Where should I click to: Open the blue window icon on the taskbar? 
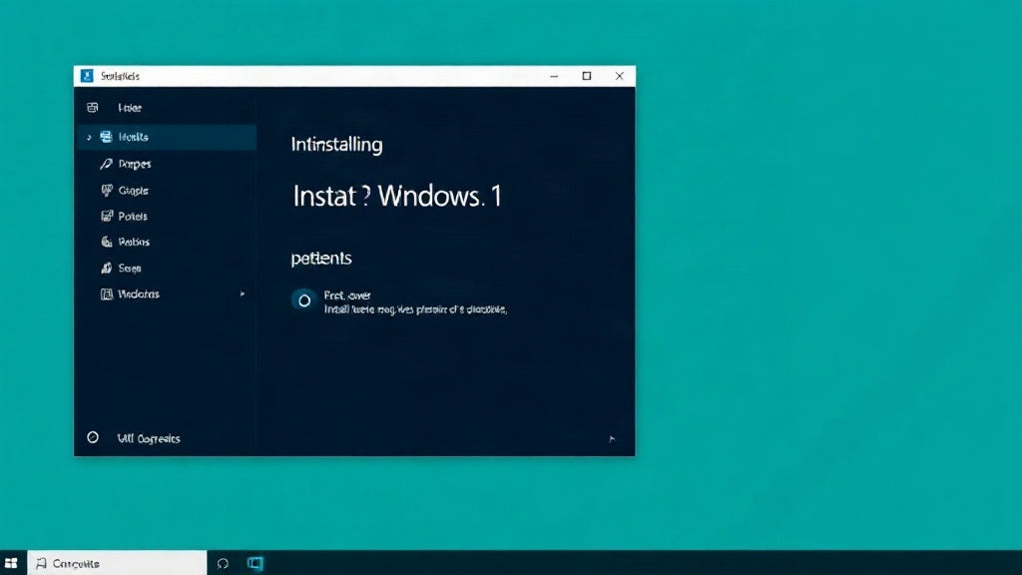pos(255,563)
